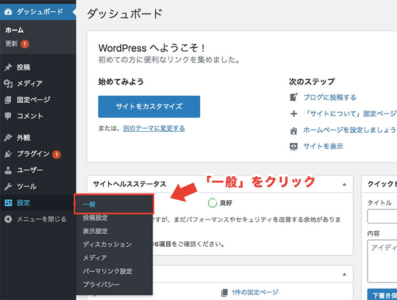Select ホーム under Dashboard
The width and height of the screenshot is (397, 300).
click(x=14, y=30)
